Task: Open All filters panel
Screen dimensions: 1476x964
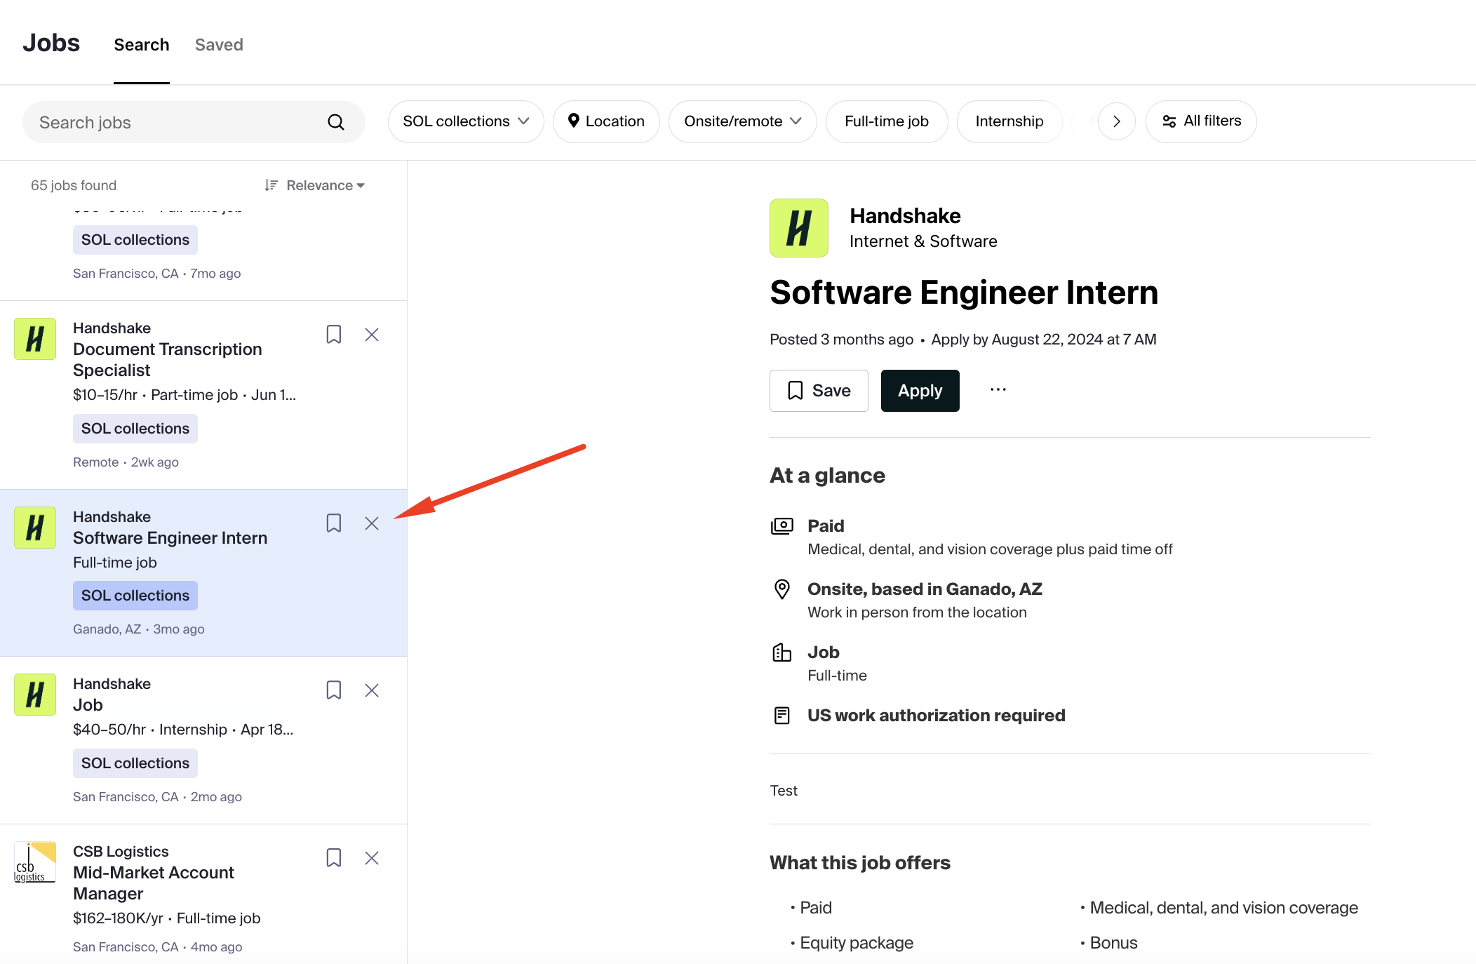Action: [1201, 121]
